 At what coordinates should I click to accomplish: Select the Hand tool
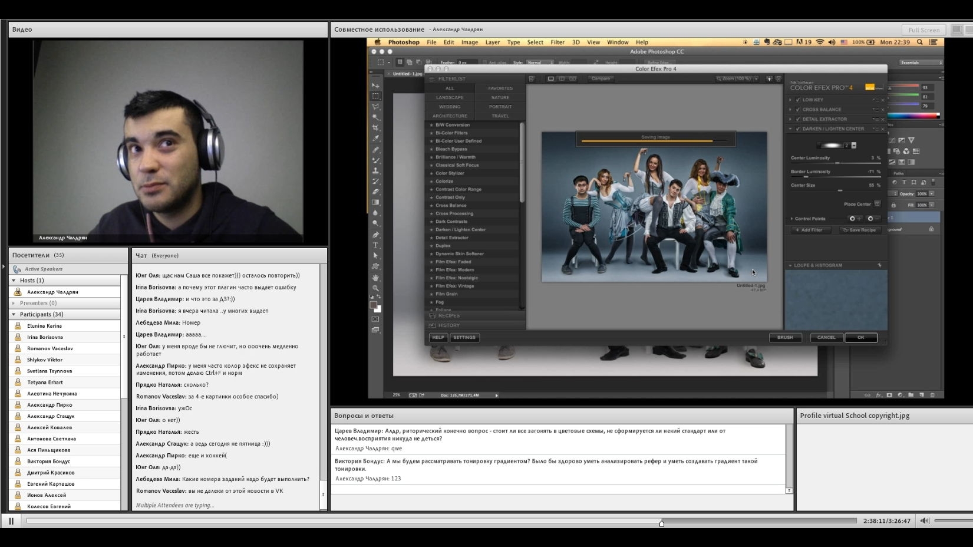[x=375, y=278]
